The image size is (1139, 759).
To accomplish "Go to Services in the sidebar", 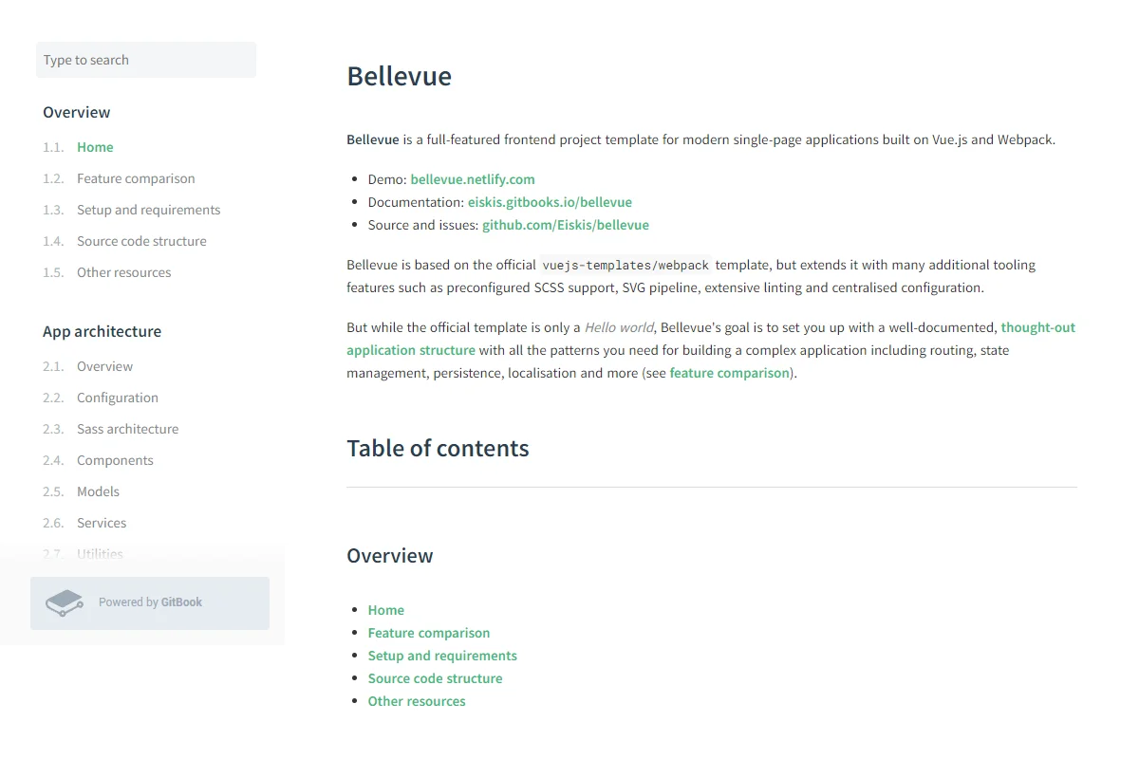I will pos(102,523).
